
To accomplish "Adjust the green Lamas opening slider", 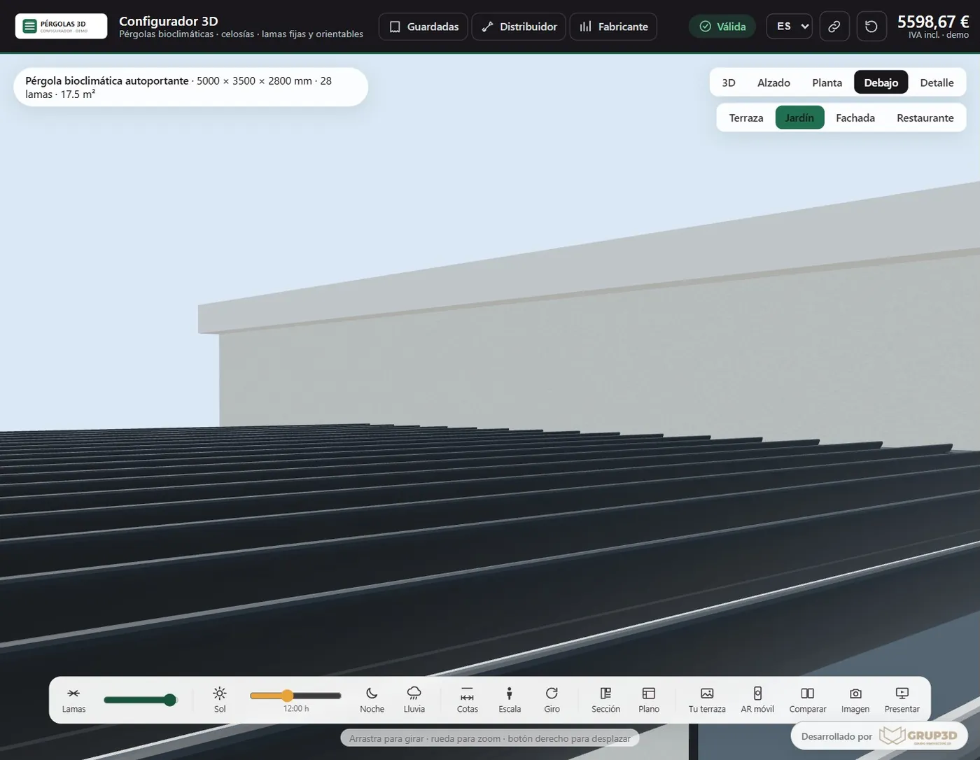I will [140, 700].
